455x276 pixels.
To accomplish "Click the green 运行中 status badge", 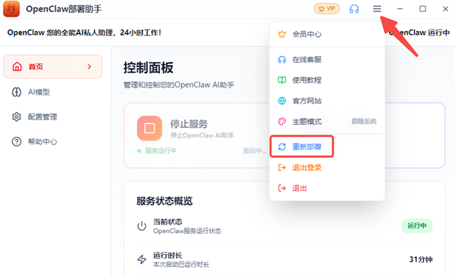I will [417, 225].
